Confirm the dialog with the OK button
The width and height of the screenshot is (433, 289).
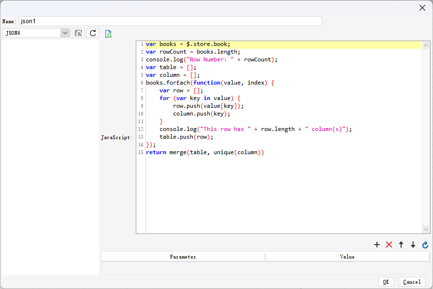pos(386,282)
